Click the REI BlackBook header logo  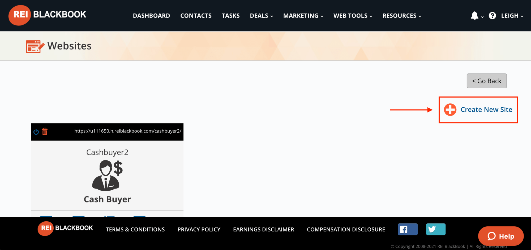pos(47,15)
